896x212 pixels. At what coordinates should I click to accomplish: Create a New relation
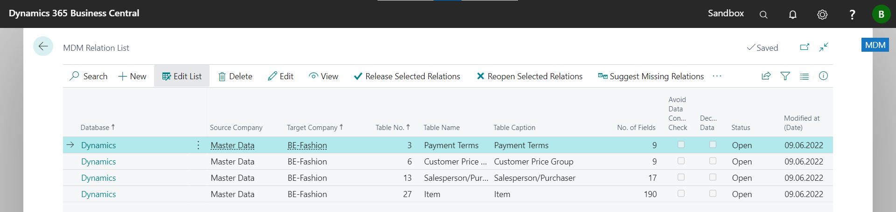tap(133, 76)
